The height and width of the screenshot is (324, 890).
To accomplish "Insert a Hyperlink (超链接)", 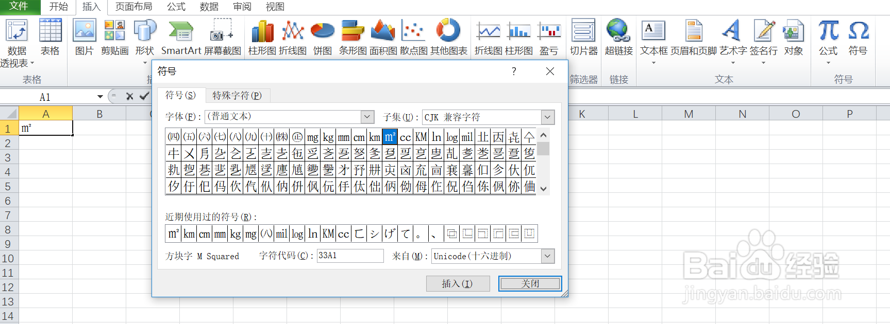I will pyautogui.click(x=618, y=37).
